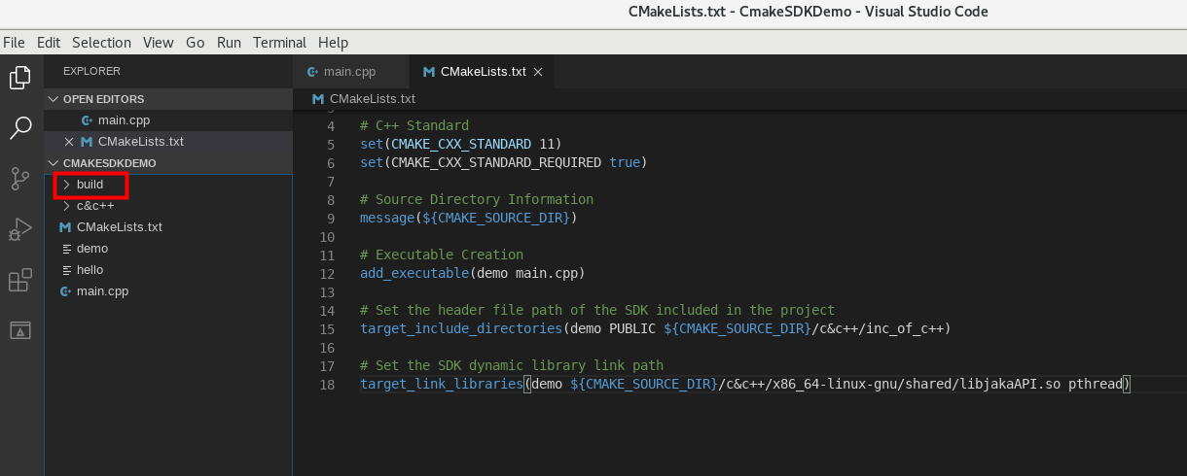This screenshot has width=1187, height=476.
Task: Click CMakeLists.txt in the breadcrumb bar
Action: (372, 99)
